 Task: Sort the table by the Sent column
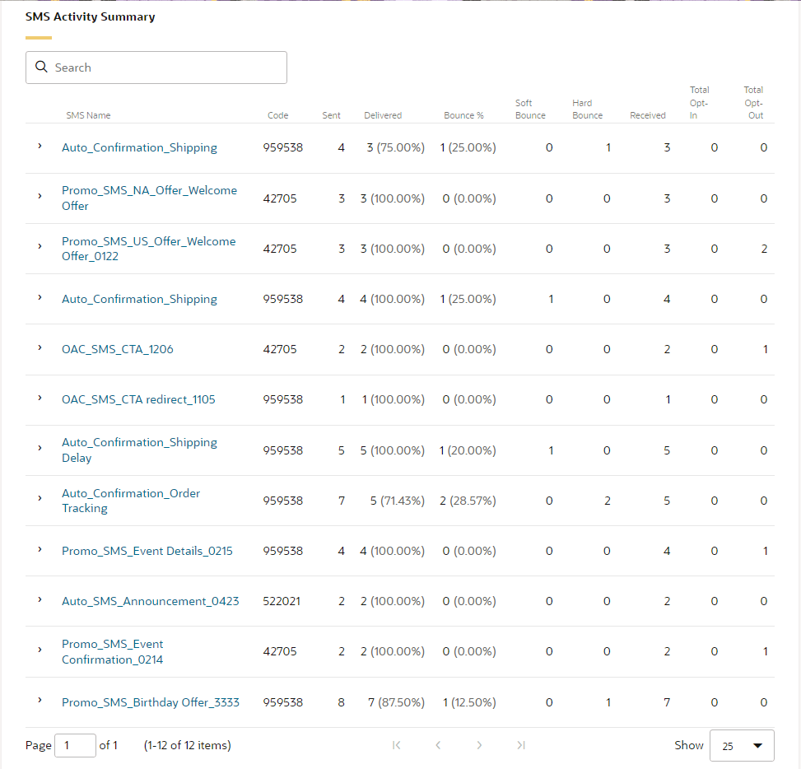click(331, 115)
